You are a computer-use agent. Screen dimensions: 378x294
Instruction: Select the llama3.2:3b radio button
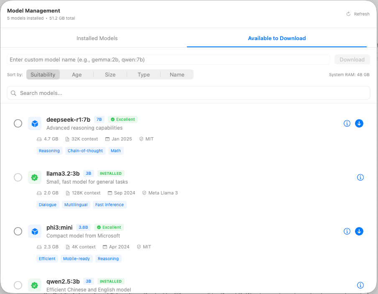click(x=18, y=177)
